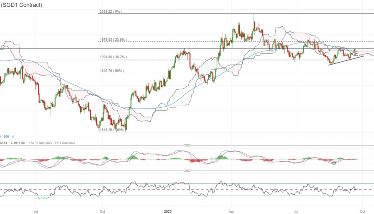Click the 1904.86 (38.2%) Fibonacci label
This screenshot has height=214, width=374.
[112, 57]
